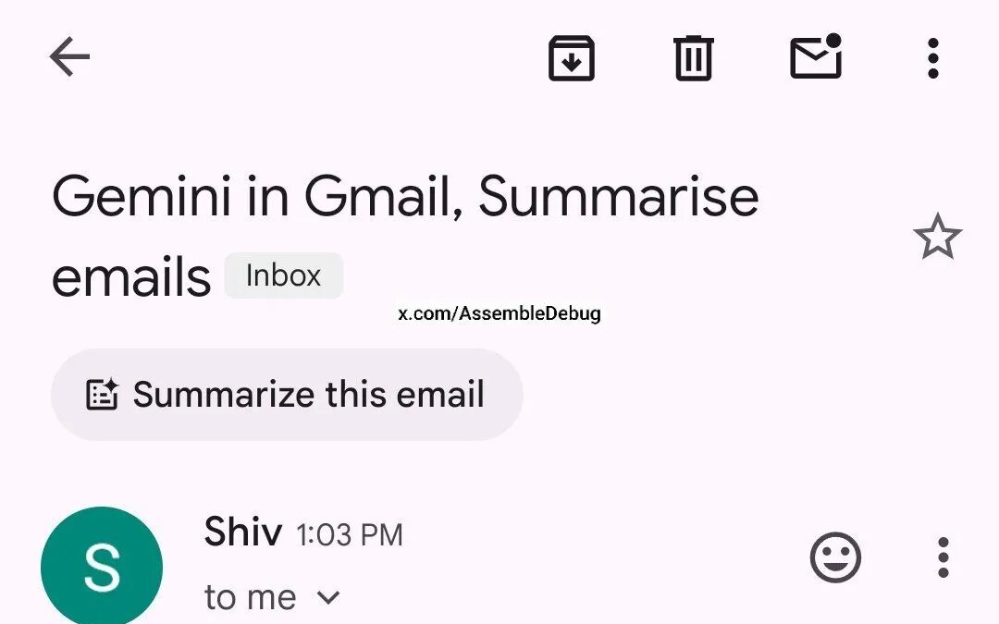Click the word "emails" in the subject

[131, 277]
